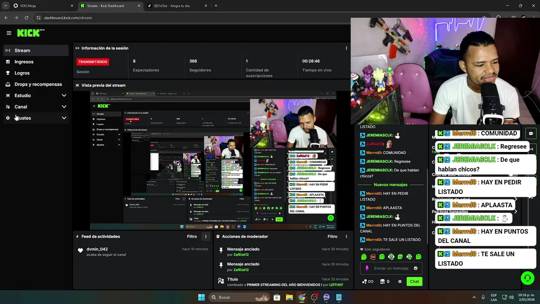
Task: Open Feed de actividades three-dot menu
Action: click(x=206, y=236)
